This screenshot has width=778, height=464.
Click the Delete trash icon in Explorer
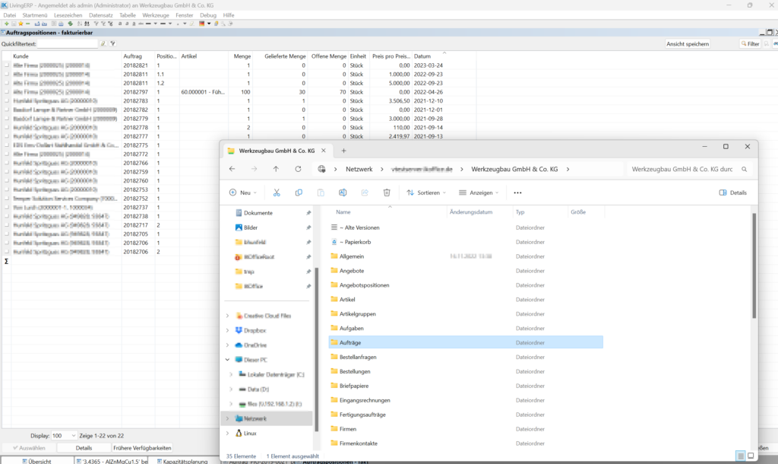click(387, 192)
